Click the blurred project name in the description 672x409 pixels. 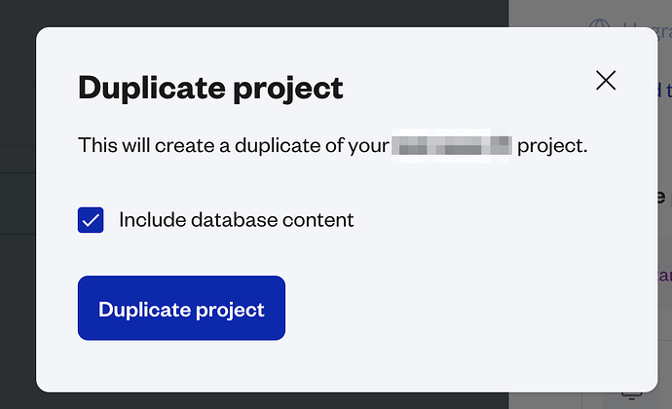point(452,145)
